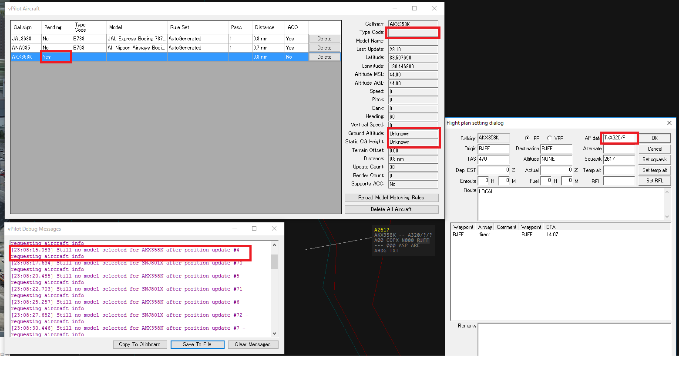Select the RJFF direct route row
Screen dimensions: 679x380
(560, 235)
